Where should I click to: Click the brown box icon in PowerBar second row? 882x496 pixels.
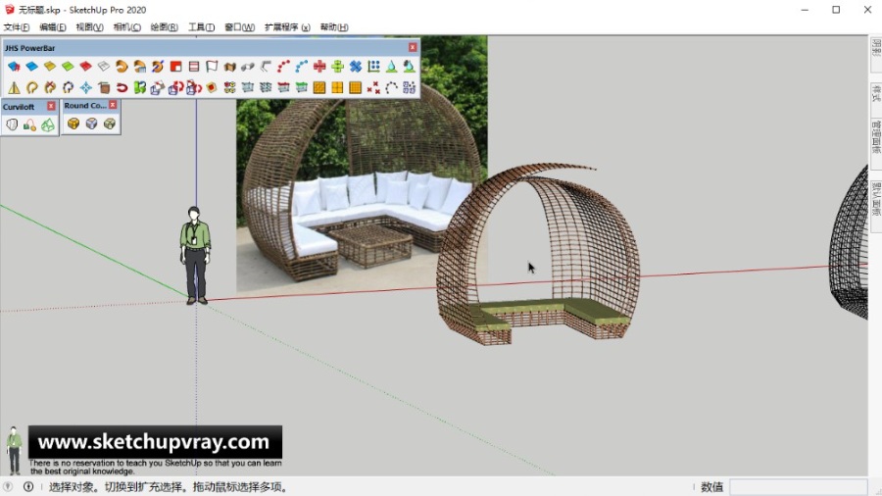[104, 87]
